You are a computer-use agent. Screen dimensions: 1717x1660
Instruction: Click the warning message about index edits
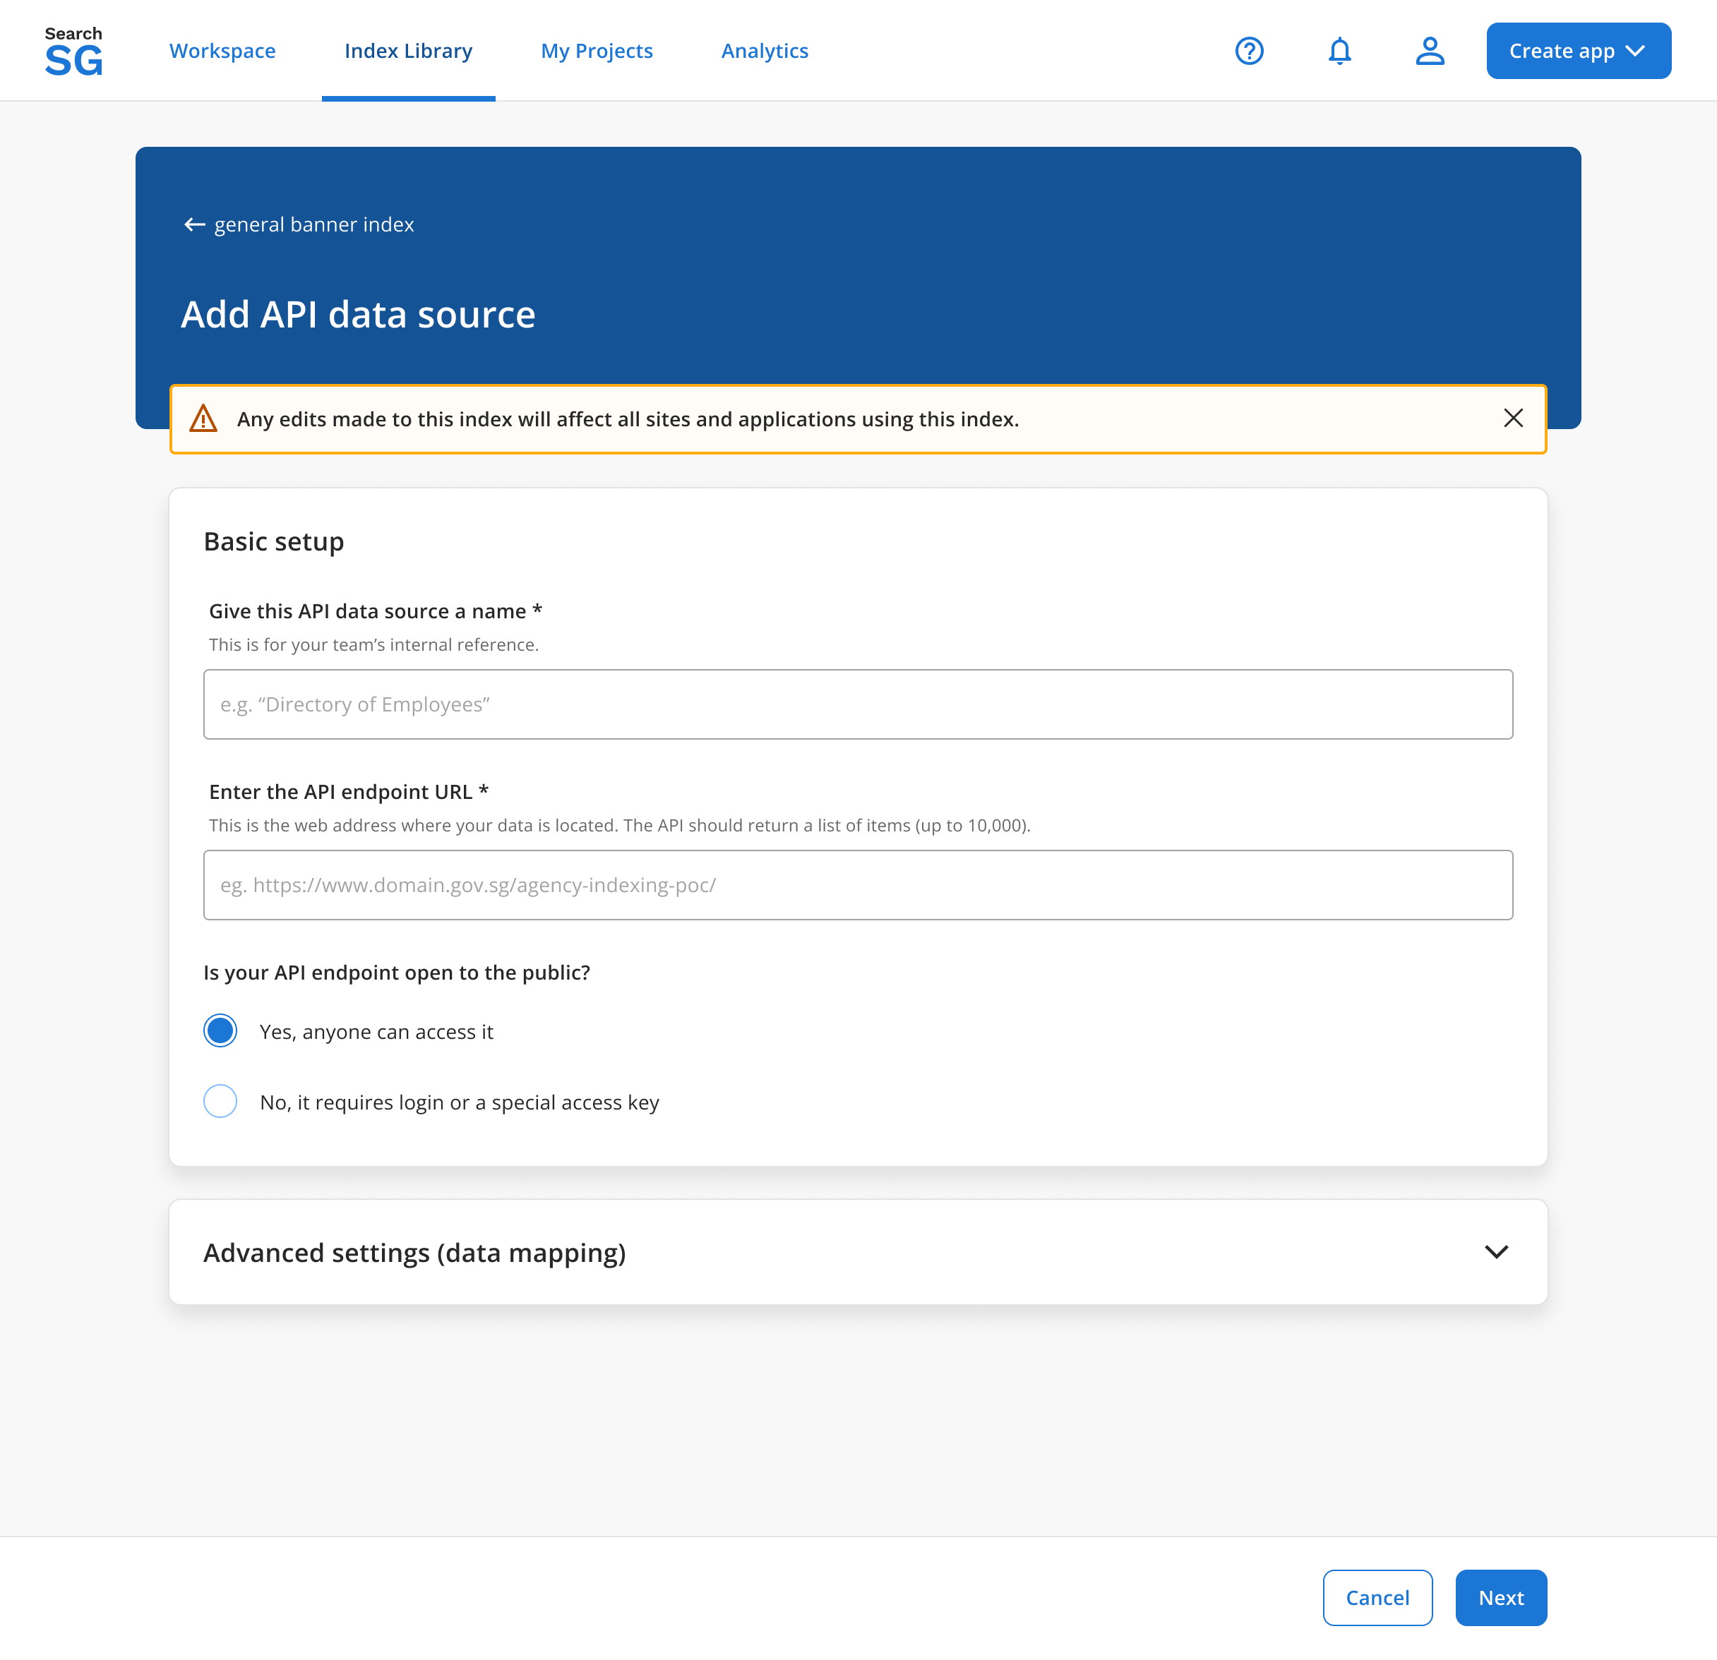click(x=628, y=419)
